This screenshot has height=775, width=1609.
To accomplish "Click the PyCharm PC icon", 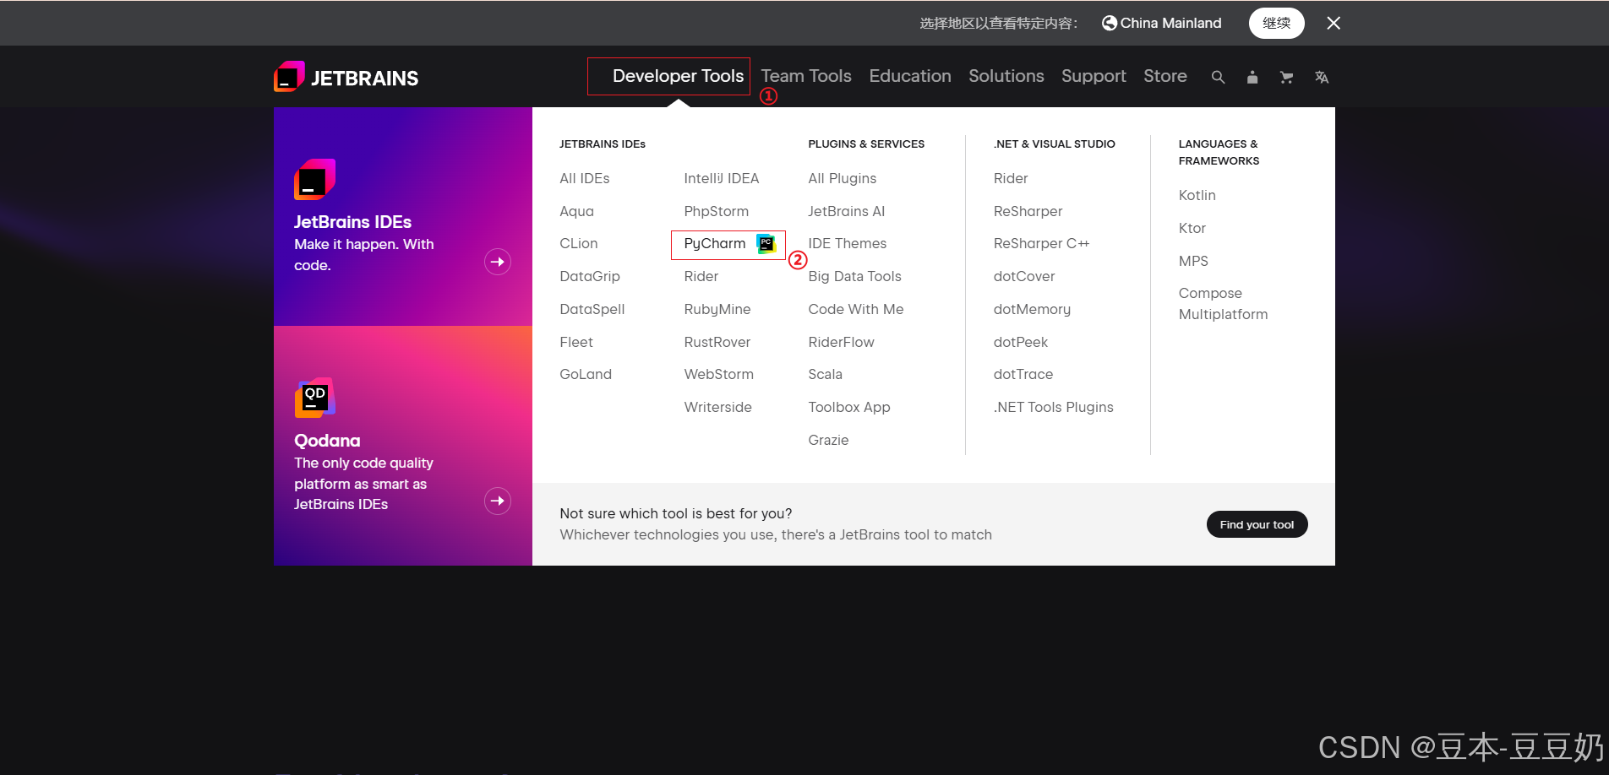I will (x=766, y=244).
